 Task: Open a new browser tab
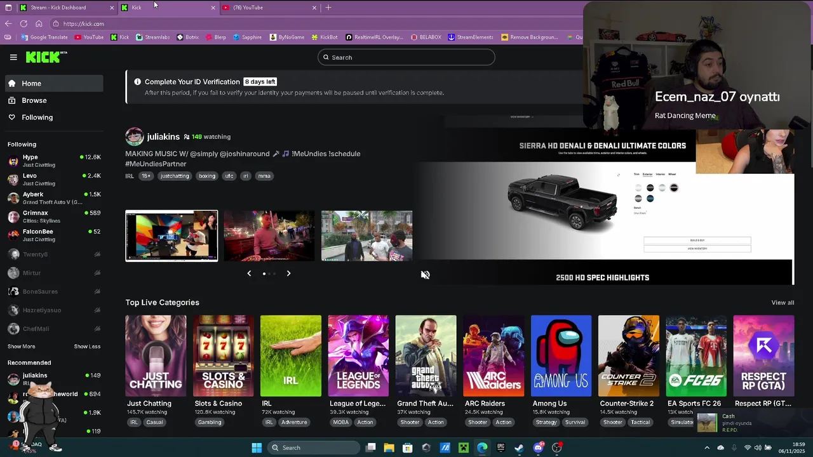[328, 8]
